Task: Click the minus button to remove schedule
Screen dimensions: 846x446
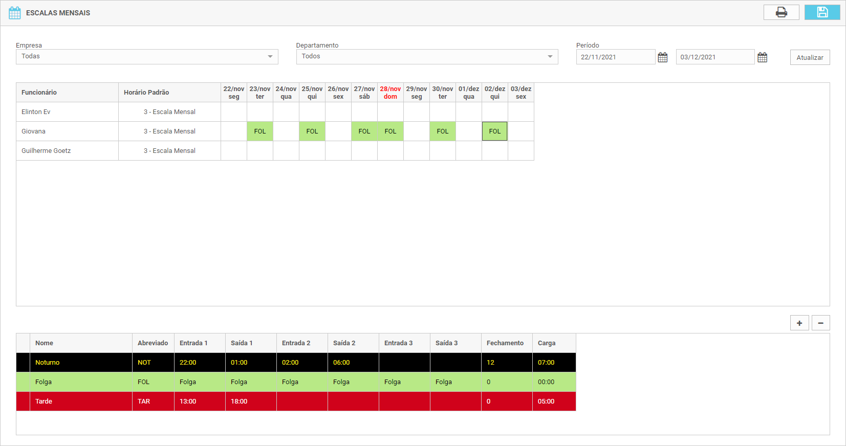Action: (820, 323)
